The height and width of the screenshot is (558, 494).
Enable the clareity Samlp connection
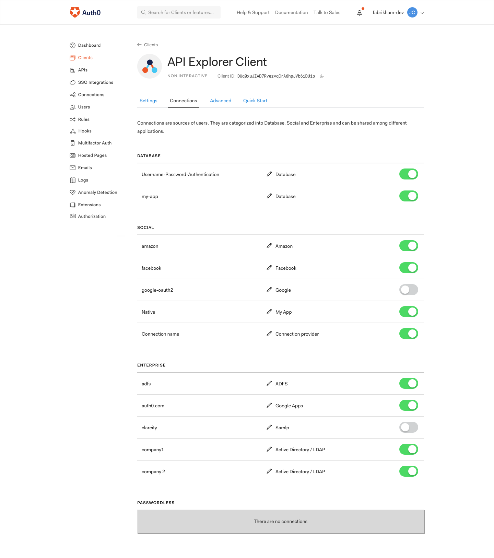pos(408,427)
